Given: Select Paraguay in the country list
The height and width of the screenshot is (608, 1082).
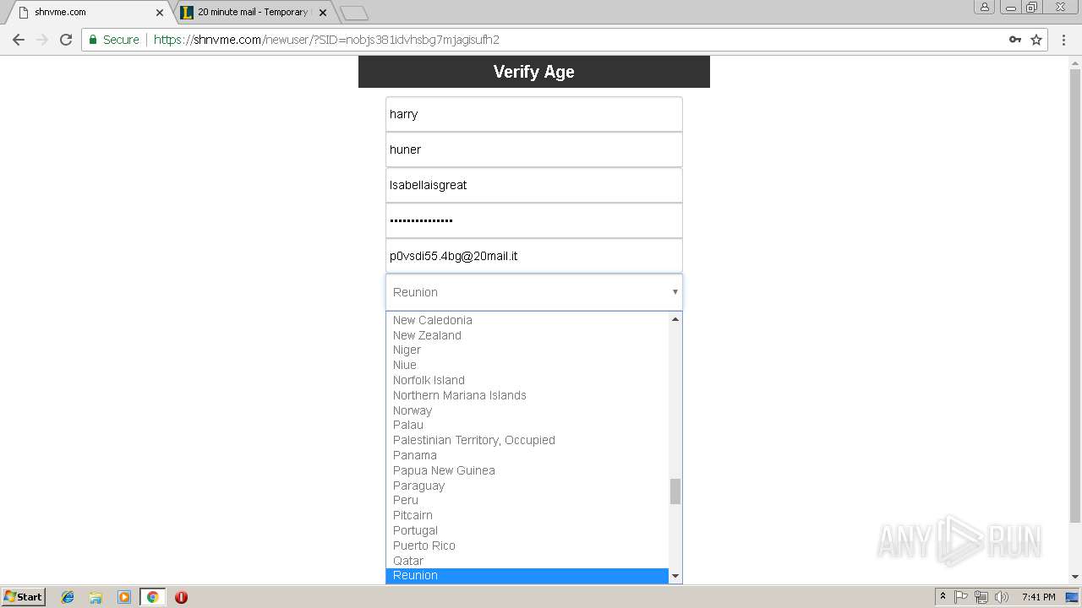Looking at the screenshot, I should [x=527, y=486].
